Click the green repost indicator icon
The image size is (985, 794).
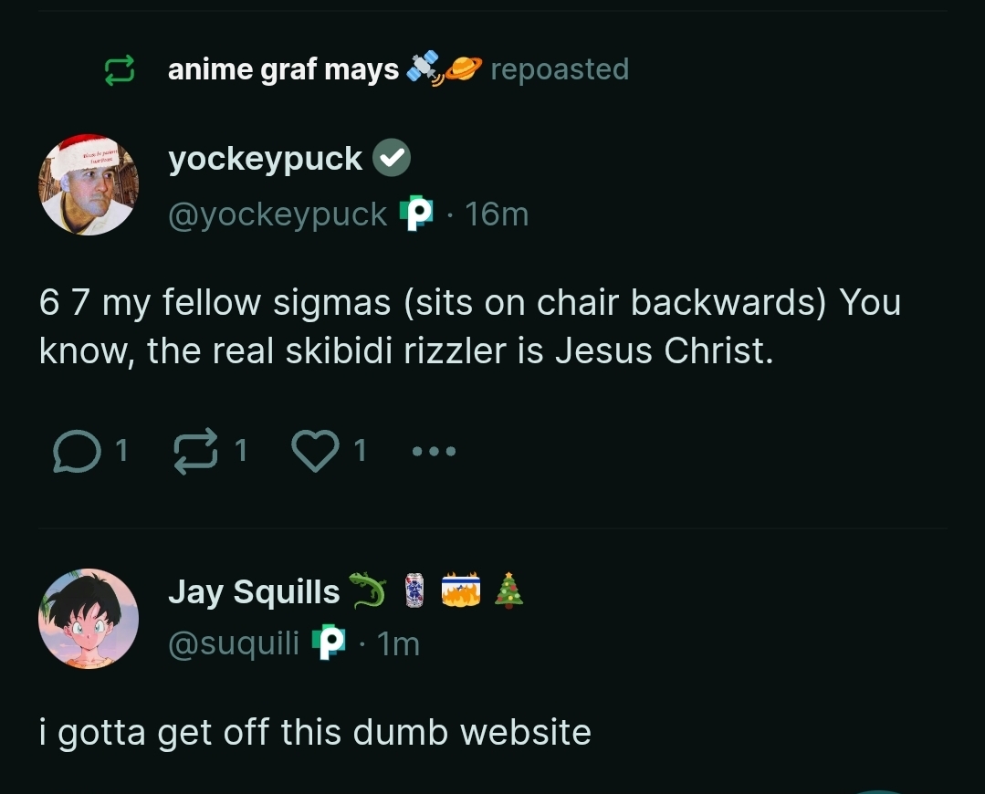tap(120, 70)
